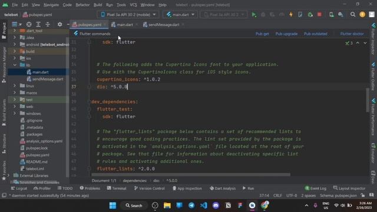Collapse all in the Project panel
This screenshot has width=377, height=212.
tap(48, 24)
